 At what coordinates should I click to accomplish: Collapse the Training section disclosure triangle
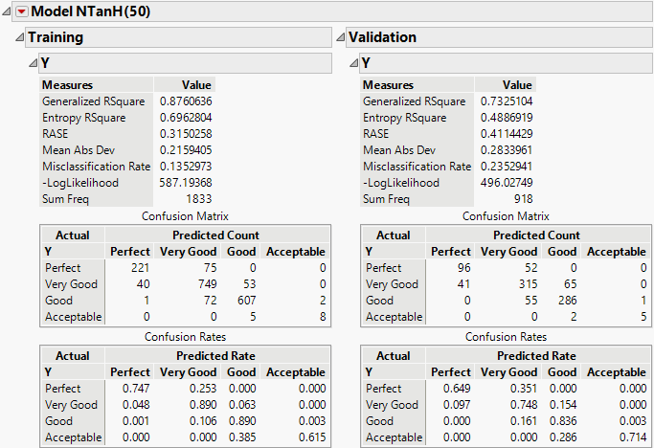pyautogui.click(x=19, y=38)
